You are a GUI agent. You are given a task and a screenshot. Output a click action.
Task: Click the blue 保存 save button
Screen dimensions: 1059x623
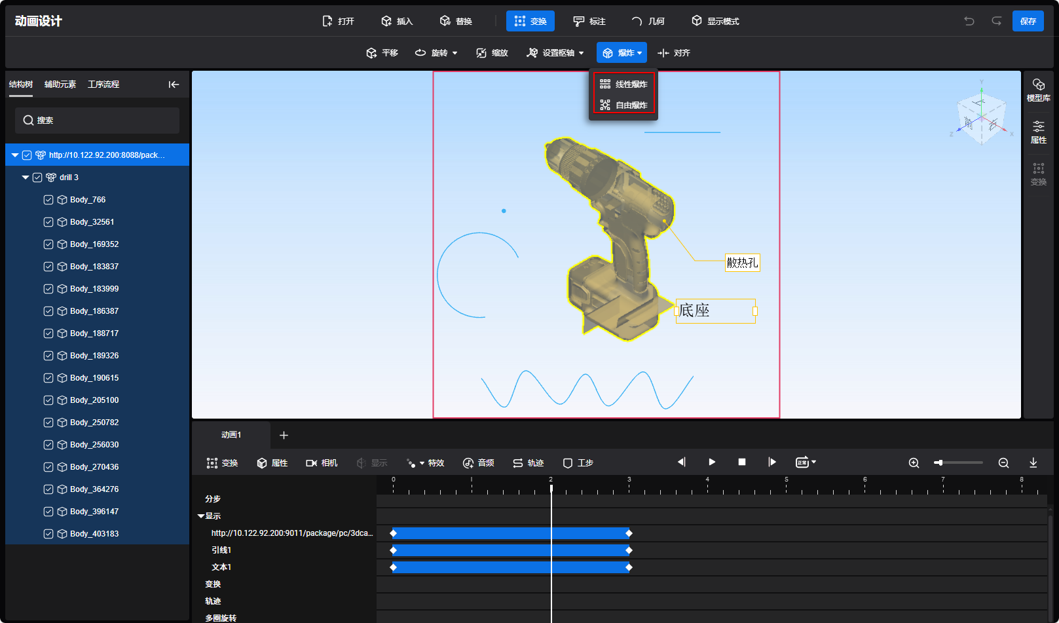(1028, 21)
